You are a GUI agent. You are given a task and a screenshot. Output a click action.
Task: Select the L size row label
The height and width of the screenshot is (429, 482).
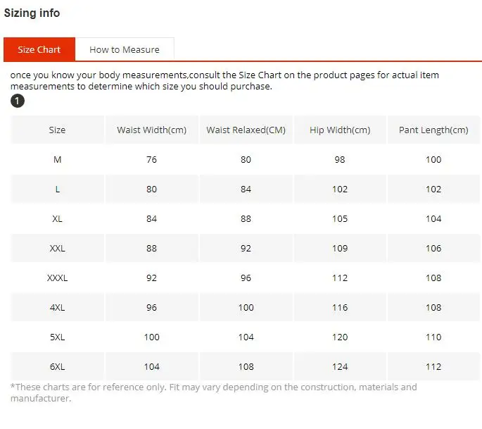point(58,189)
